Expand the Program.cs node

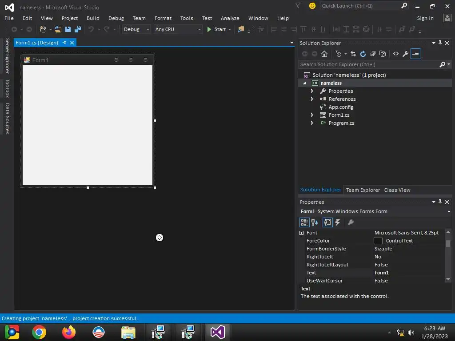point(312,123)
